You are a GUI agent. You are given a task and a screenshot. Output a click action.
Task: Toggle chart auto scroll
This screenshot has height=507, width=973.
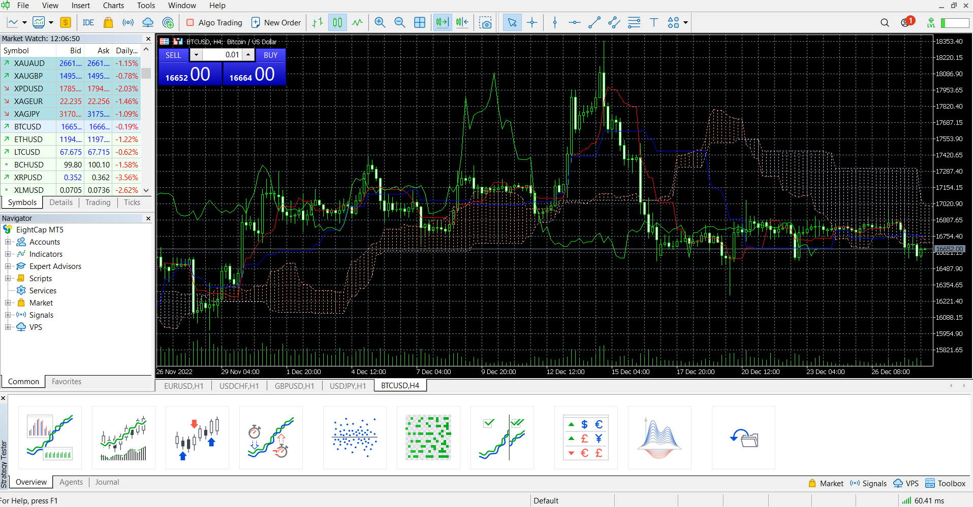point(443,22)
